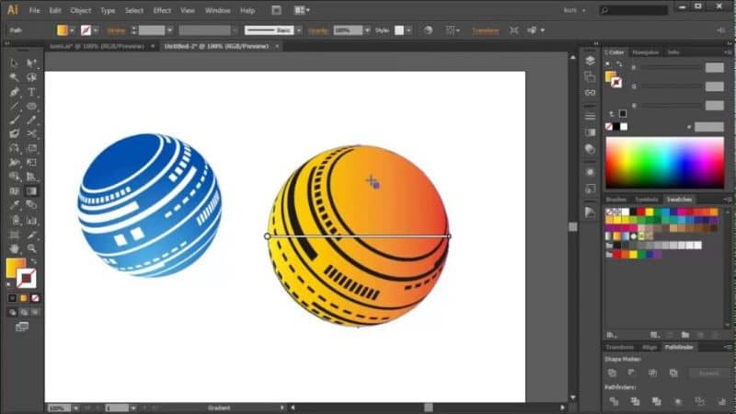Expand the fill color dropdown in control bar
The image size is (736, 414).
[x=72, y=30]
